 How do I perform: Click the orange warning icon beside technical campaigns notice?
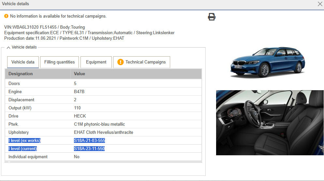tap(6, 16)
